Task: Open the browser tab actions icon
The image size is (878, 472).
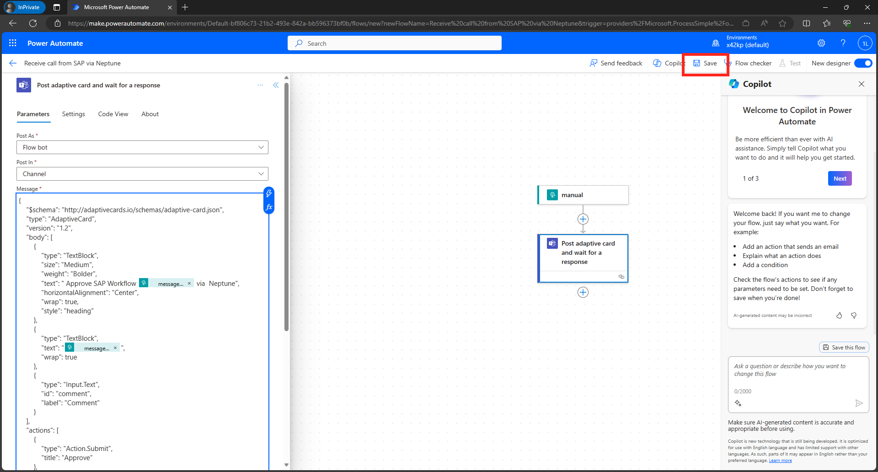Action: click(x=57, y=7)
